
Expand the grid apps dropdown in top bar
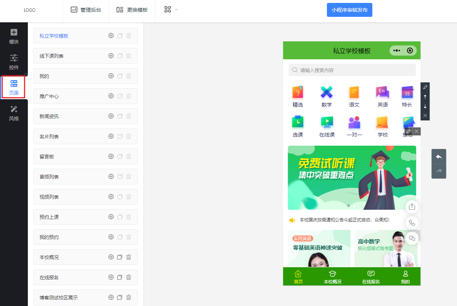(171, 10)
